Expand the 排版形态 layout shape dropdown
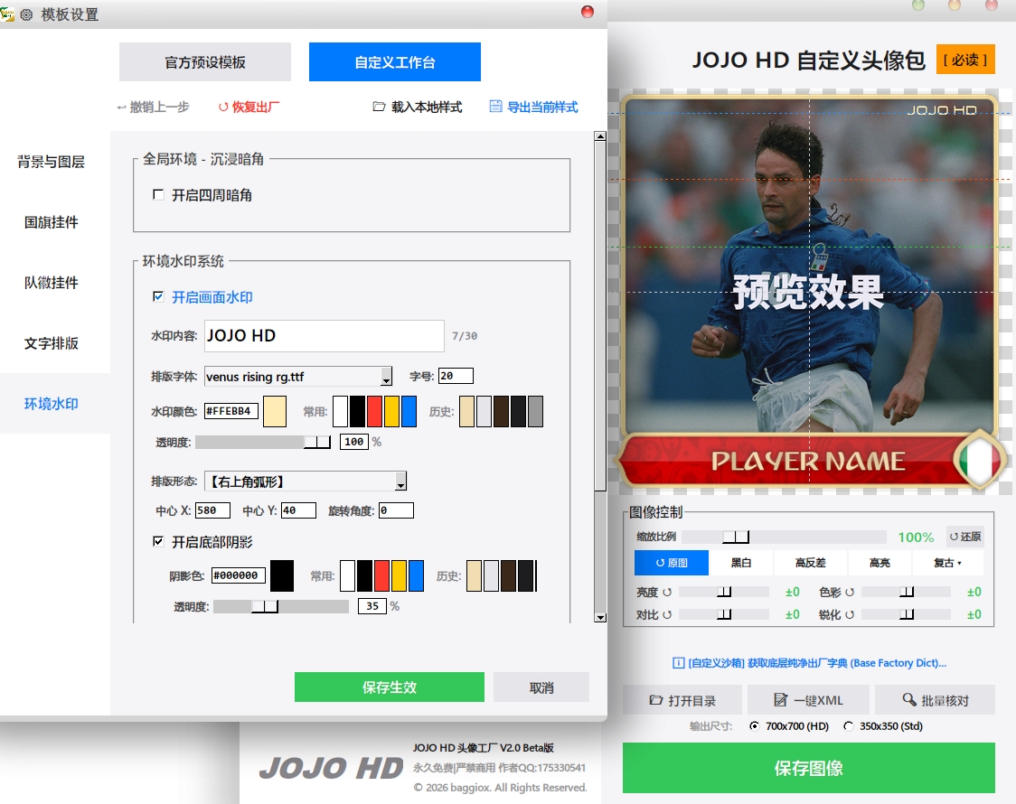This screenshot has width=1016, height=804. click(x=400, y=481)
